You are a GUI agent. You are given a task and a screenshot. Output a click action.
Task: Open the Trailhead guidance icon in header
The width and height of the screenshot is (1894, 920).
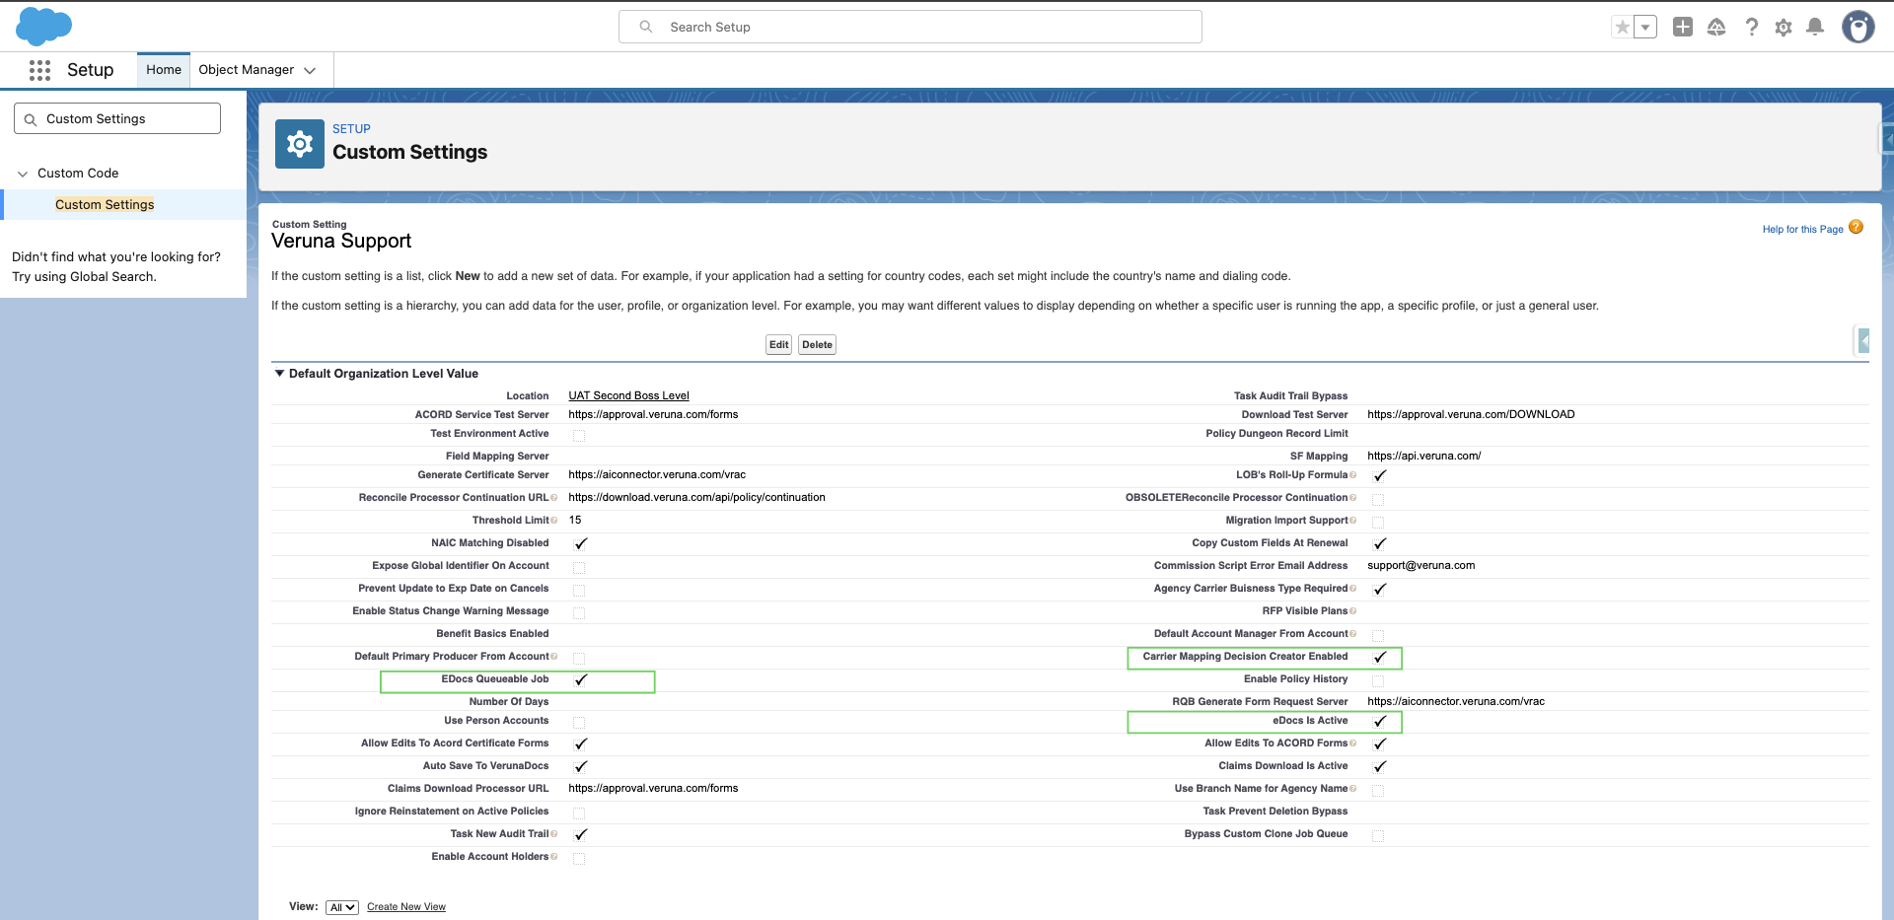coord(1716,28)
